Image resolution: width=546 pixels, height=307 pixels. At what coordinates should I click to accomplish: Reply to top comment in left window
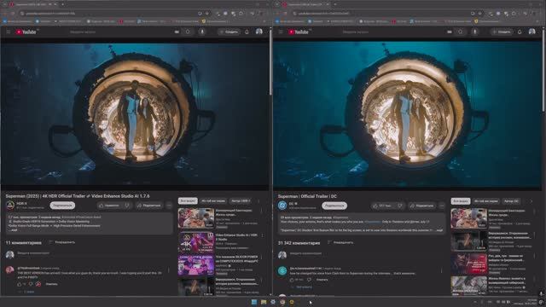(51, 284)
